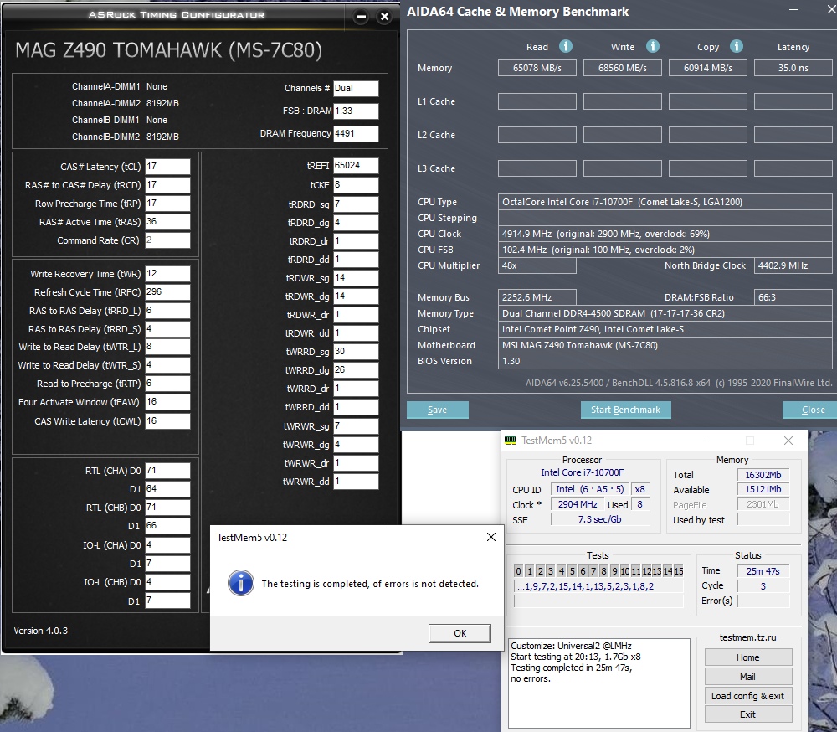Click CAS# Latency (tCL) value field
The width and height of the screenshot is (837, 732).
[x=167, y=166]
